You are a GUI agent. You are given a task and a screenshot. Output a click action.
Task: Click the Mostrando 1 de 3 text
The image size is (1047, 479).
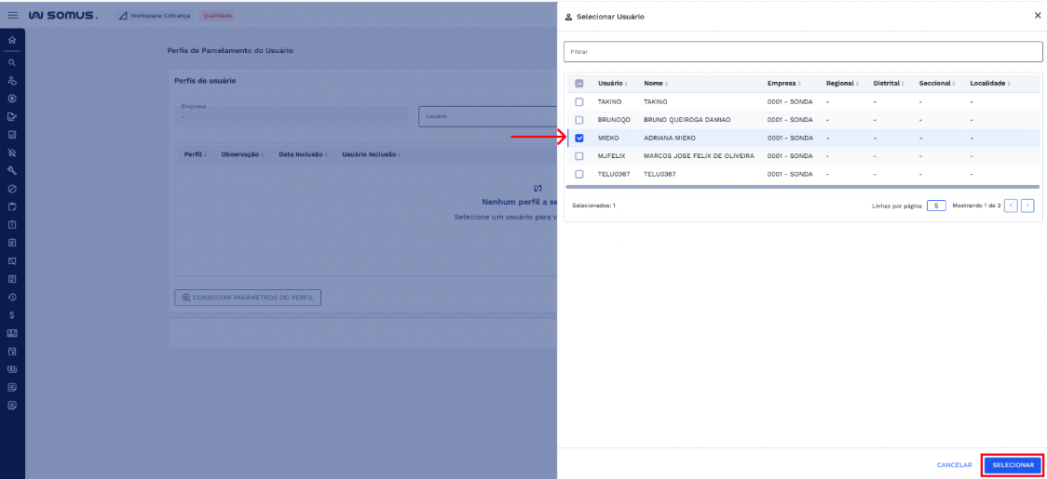(x=976, y=206)
